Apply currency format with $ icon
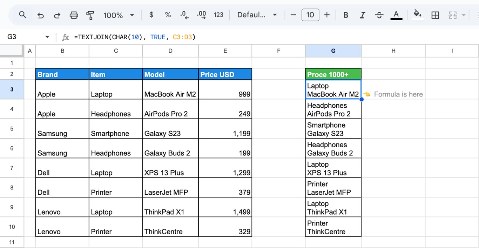This screenshot has width=479, height=248. [151, 15]
